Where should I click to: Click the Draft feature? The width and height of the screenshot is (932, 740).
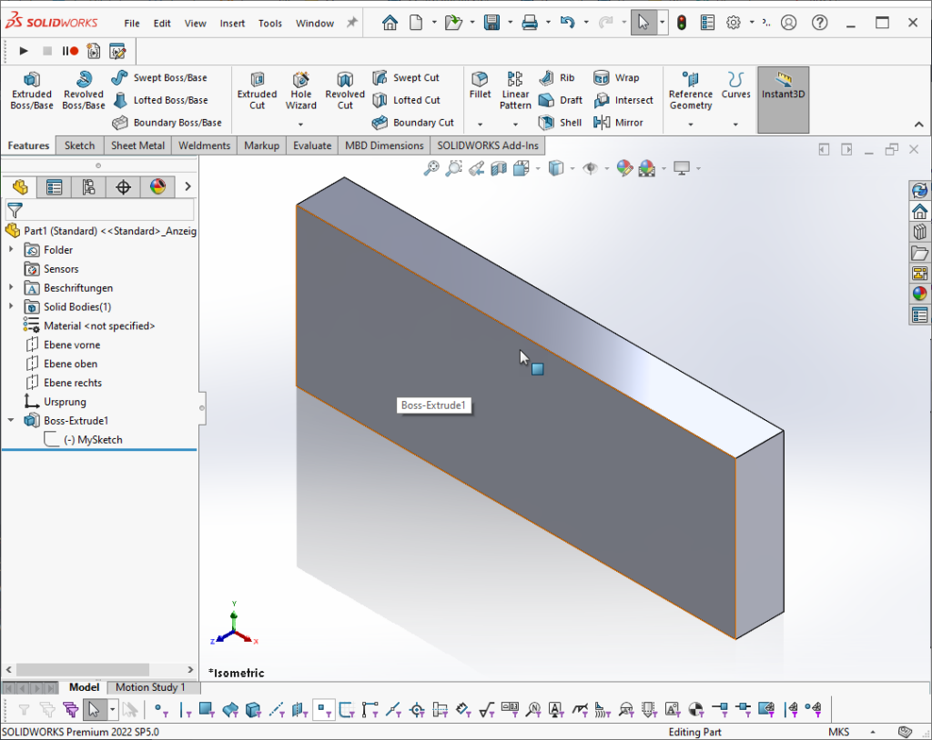point(561,100)
